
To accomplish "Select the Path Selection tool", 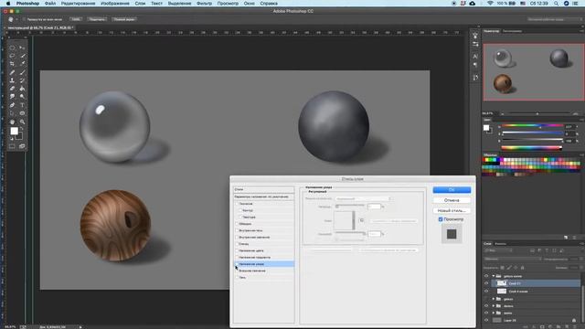I will pyautogui.click(x=12, y=113).
